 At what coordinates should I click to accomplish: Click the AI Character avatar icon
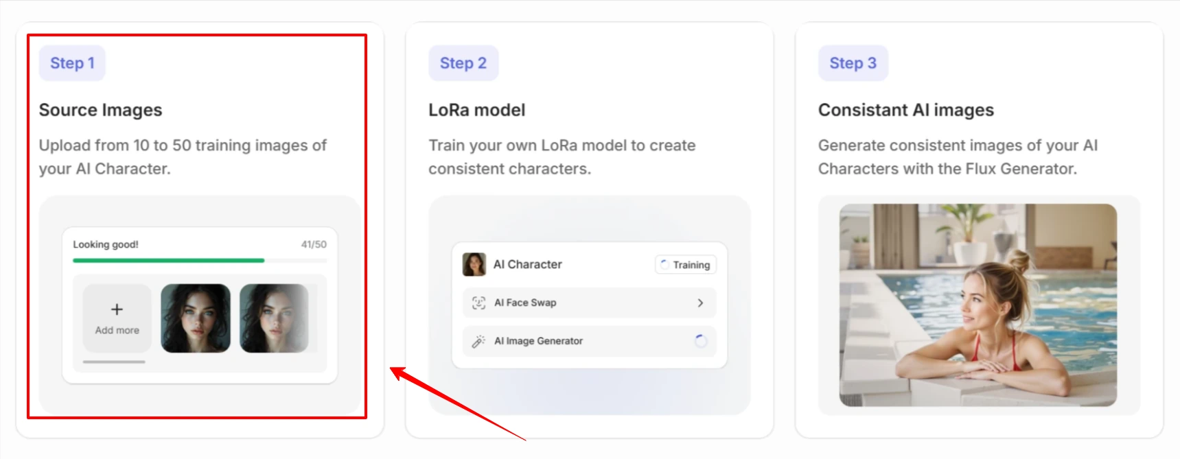tap(474, 264)
